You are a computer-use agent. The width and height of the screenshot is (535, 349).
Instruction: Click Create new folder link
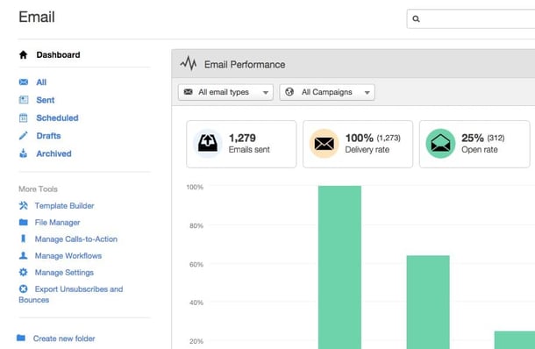pos(64,338)
